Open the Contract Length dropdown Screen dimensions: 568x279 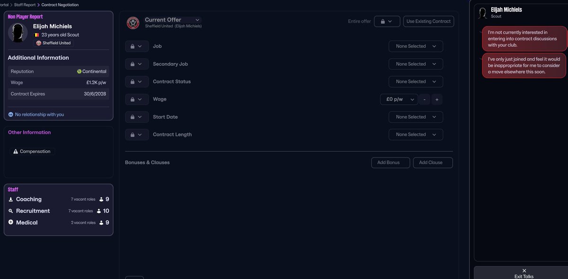pos(416,135)
